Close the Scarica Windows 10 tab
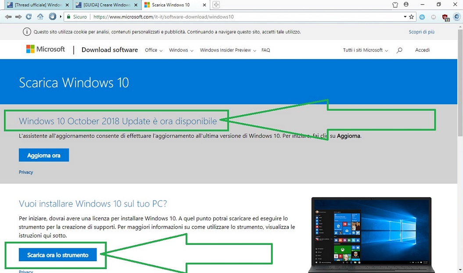Image resolution: width=463 pixels, height=273 pixels. point(205,5)
